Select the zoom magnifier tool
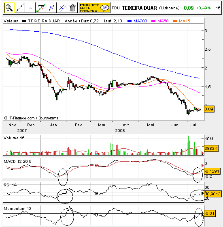The width and height of the screenshot is (223, 227). [x=9, y=8]
